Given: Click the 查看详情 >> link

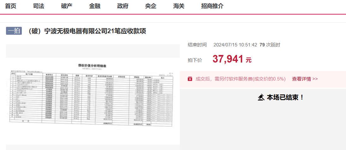Looking at the screenshot, I should tap(305, 79).
